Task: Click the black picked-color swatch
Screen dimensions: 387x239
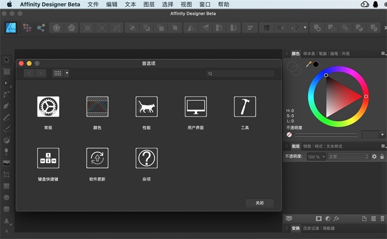Action: tap(316, 64)
